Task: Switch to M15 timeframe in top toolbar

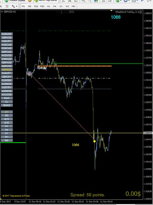Action: click(x=36, y=6)
